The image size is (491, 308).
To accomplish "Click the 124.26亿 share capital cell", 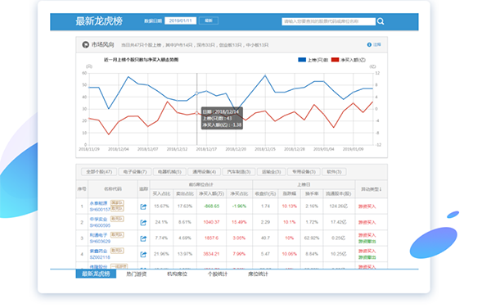I will 339,206.
